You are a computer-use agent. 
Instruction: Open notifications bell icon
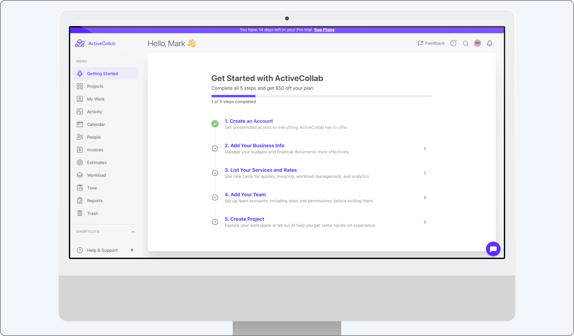pyautogui.click(x=490, y=43)
